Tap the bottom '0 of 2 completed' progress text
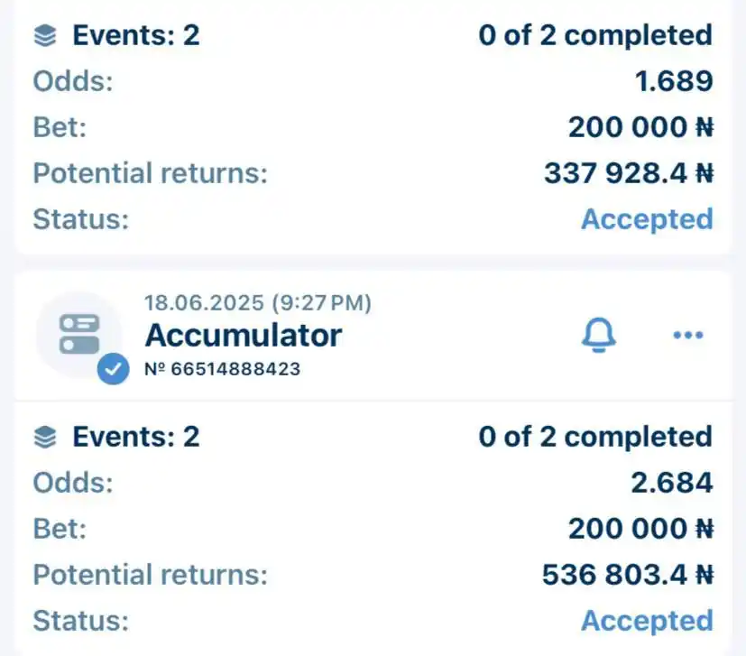This screenshot has height=656, width=746. (595, 437)
